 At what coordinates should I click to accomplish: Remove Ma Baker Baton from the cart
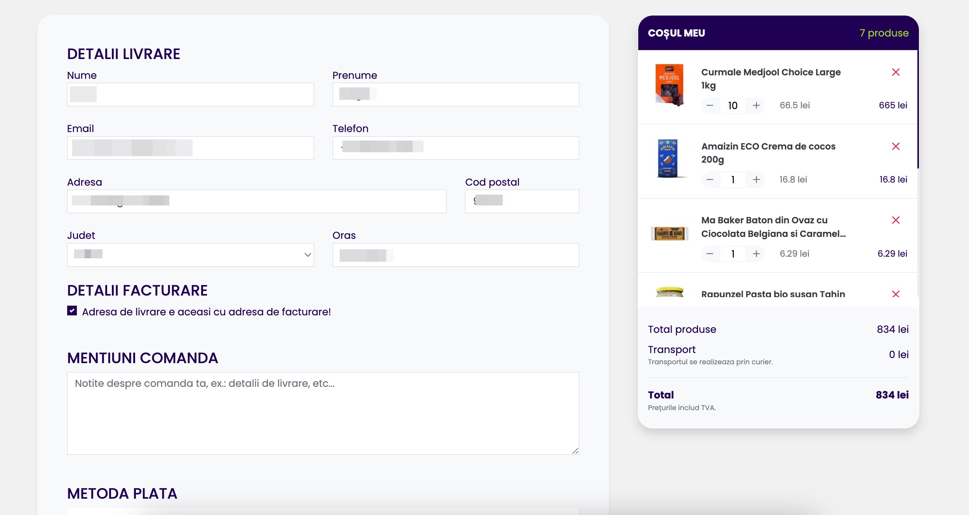point(896,220)
